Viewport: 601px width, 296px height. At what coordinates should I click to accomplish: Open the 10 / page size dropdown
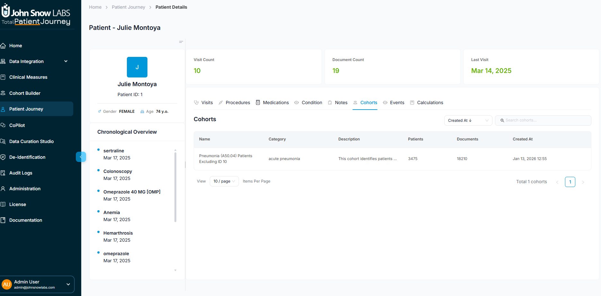pyautogui.click(x=224, y=181)
